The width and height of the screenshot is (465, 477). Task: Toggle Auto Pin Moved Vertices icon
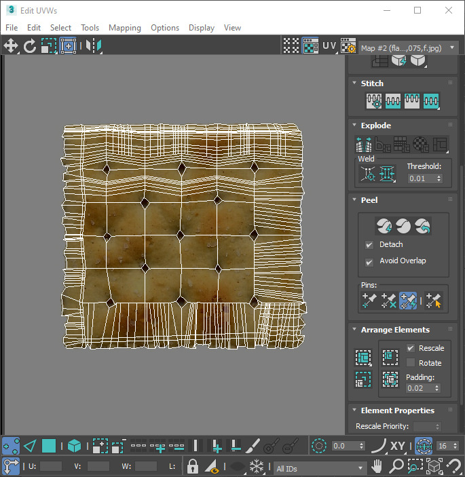(x=408, y=301)
